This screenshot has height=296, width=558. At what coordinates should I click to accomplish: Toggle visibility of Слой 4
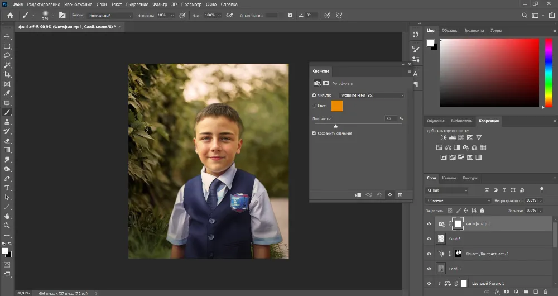click(429, 238)
